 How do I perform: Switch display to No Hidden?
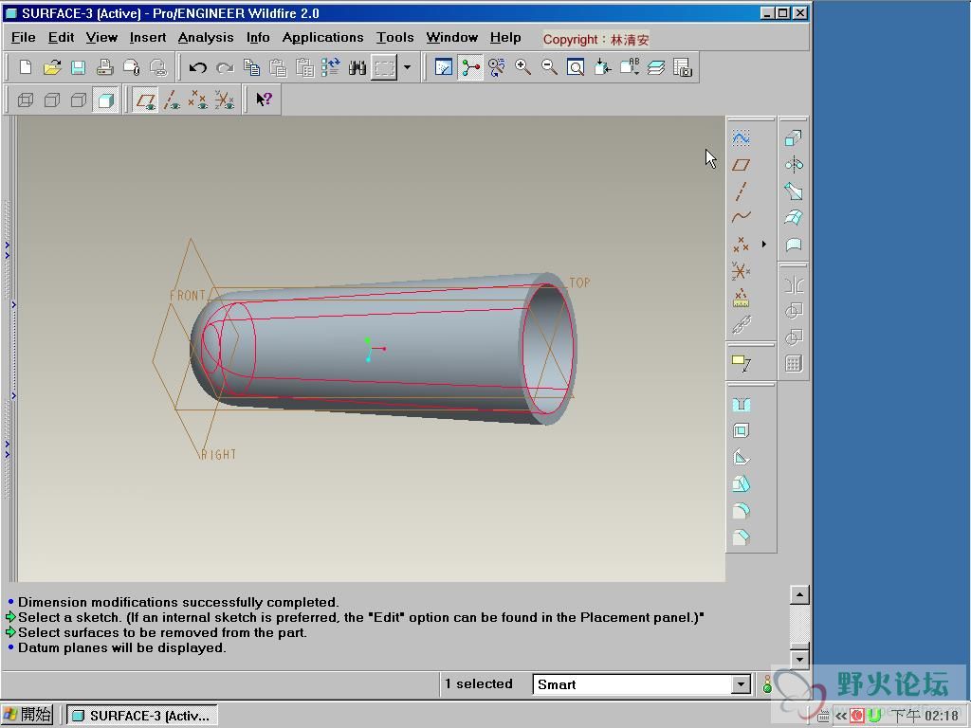pyautogui.click(x=79, y=100)
